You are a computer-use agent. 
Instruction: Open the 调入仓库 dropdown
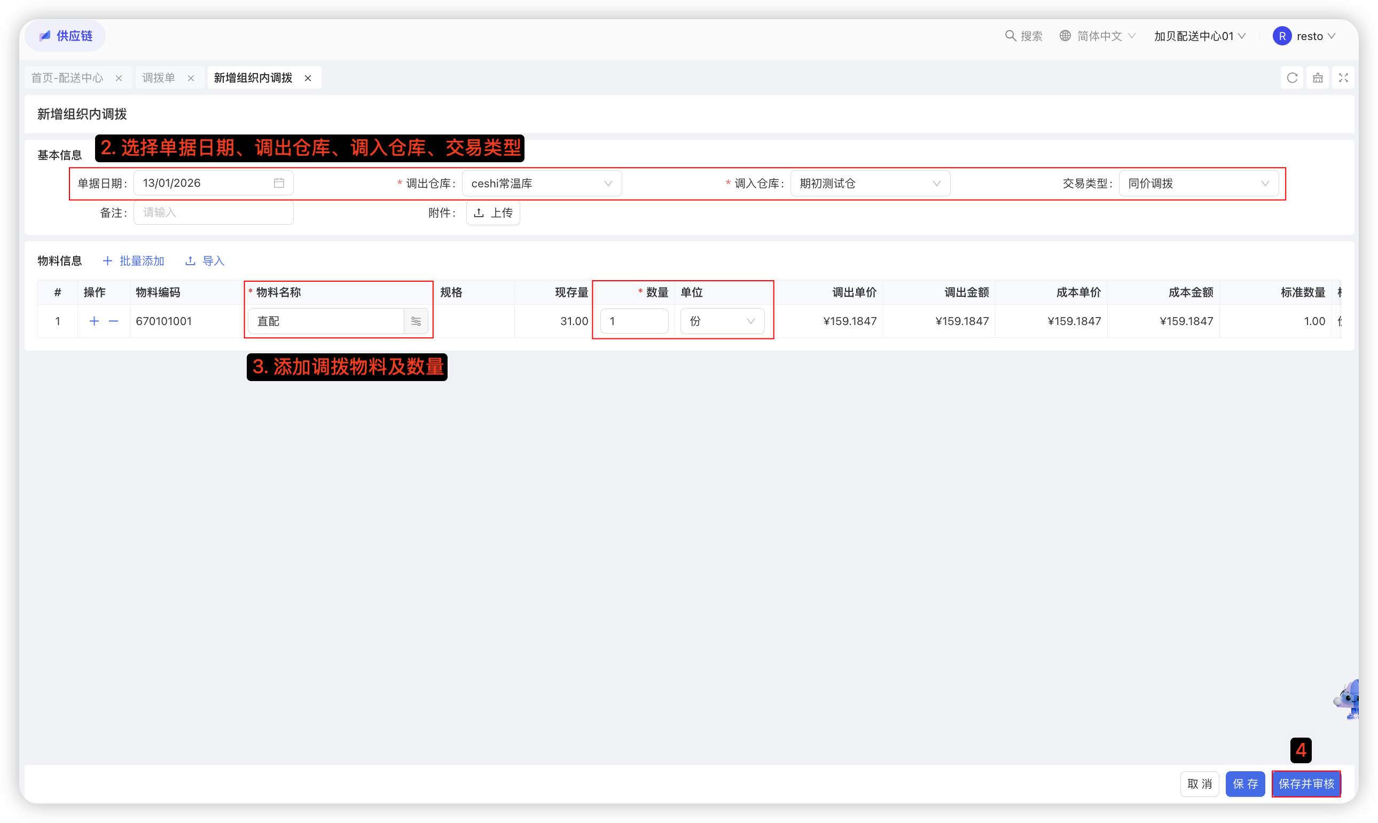(870, 184)
